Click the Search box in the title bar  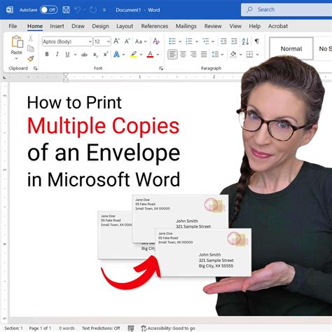(286, 10)
